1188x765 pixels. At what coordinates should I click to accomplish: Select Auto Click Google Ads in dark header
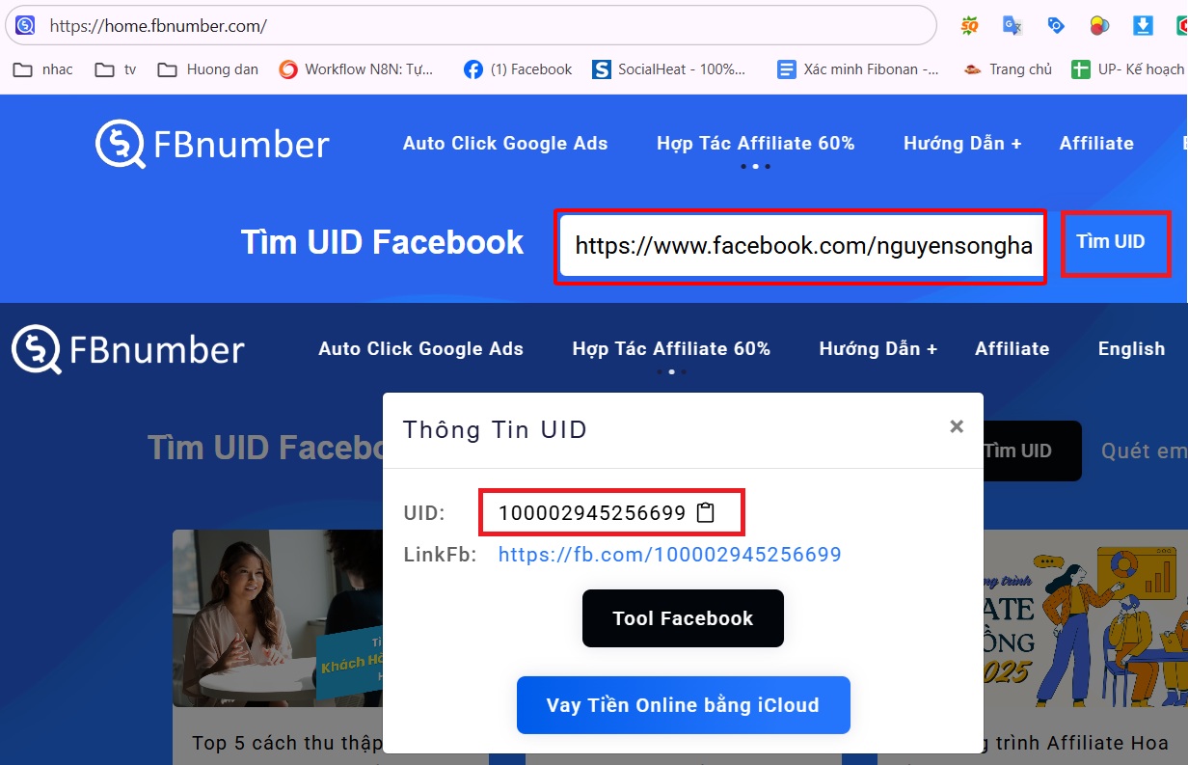click(x=421, y=349)
